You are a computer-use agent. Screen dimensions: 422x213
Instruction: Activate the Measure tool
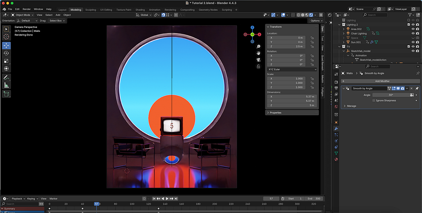pos(6,85)
